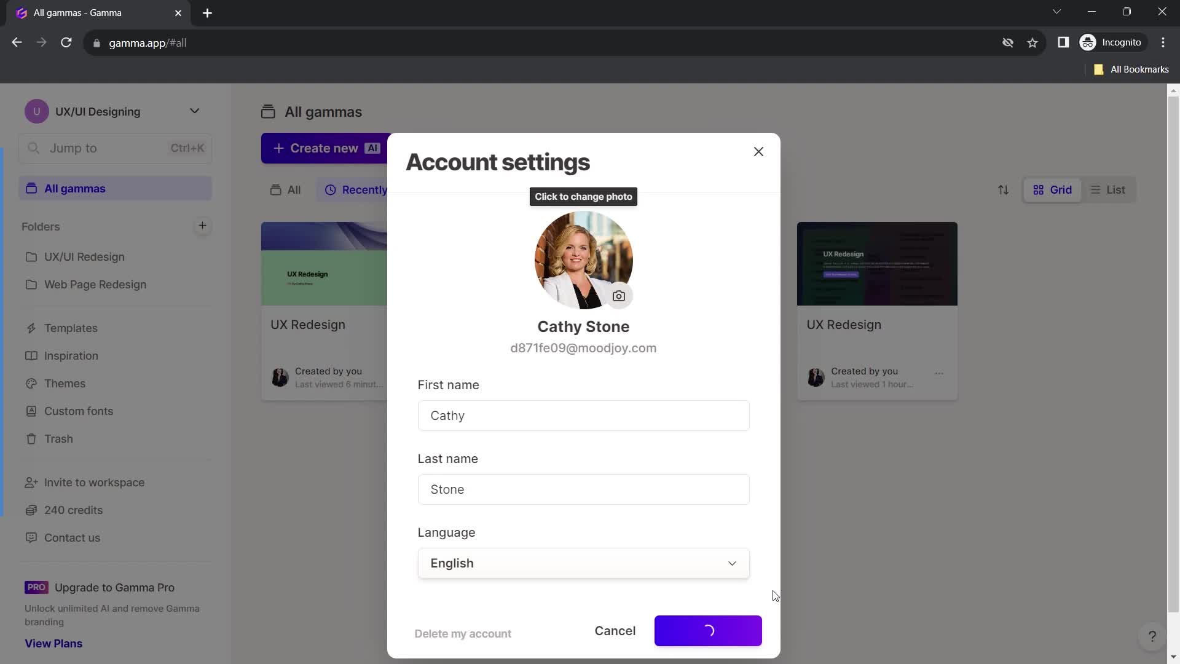
Task: Click the Cancel button in Account settings
Action: 616,631
